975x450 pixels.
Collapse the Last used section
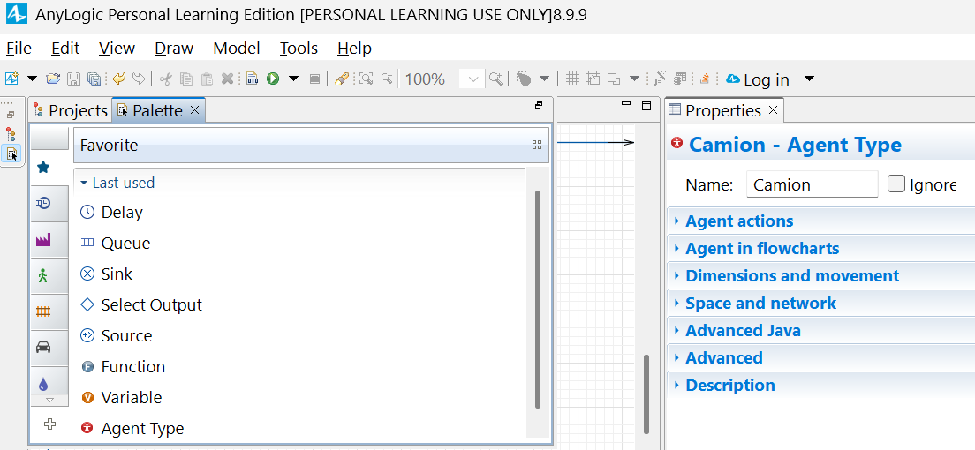84,183
